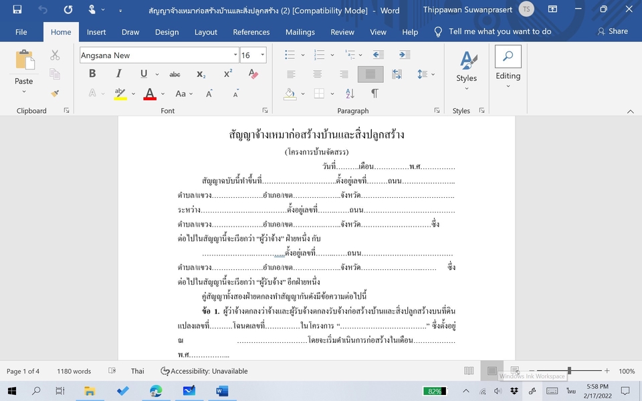Click Accessibility: Unavailable status

(204, 371)
